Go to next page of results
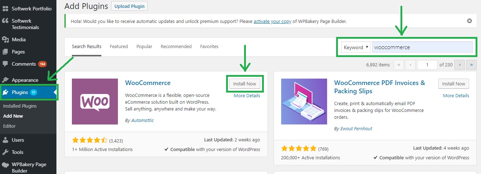This screenshot has width=481, height=174. 459,65
